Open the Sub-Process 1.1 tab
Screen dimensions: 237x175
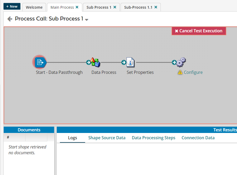[x=138, y=7]
